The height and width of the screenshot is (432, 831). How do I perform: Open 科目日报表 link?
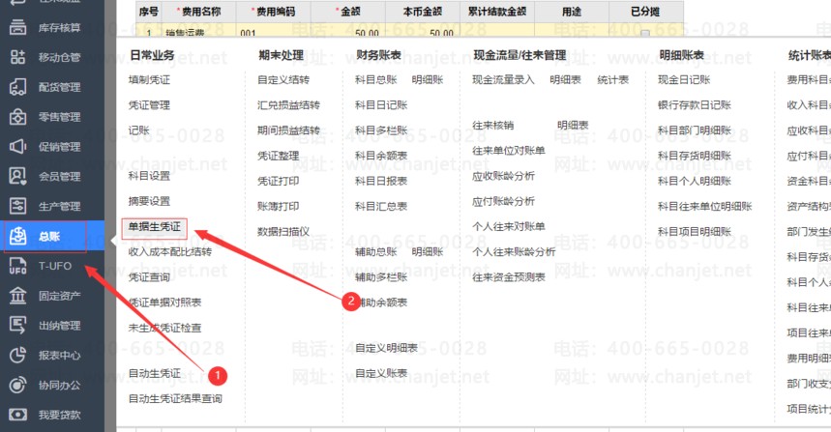pyautogui.click(x=381, y=181)
